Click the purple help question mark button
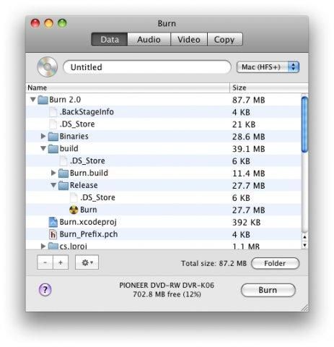 (x=45, y=289)
